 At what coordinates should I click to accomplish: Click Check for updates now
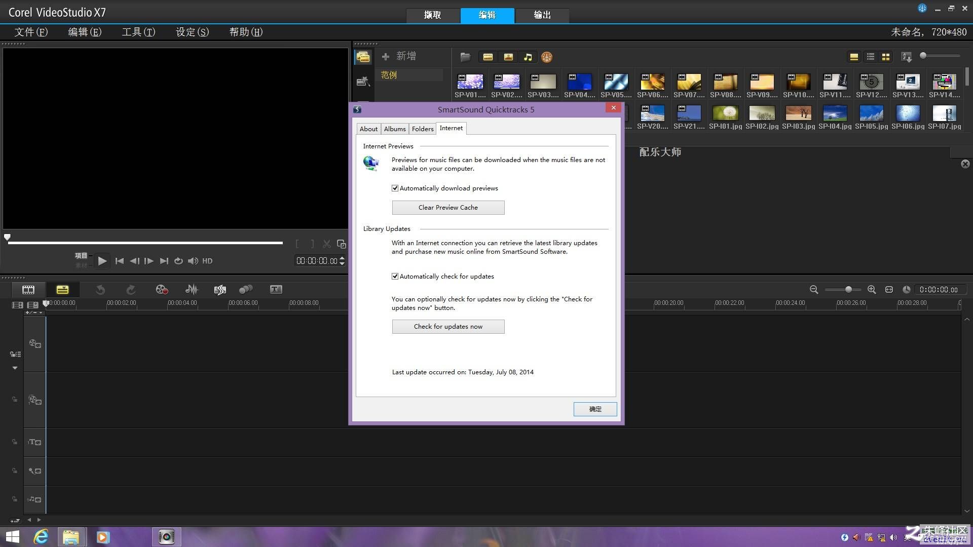[448, 327]
